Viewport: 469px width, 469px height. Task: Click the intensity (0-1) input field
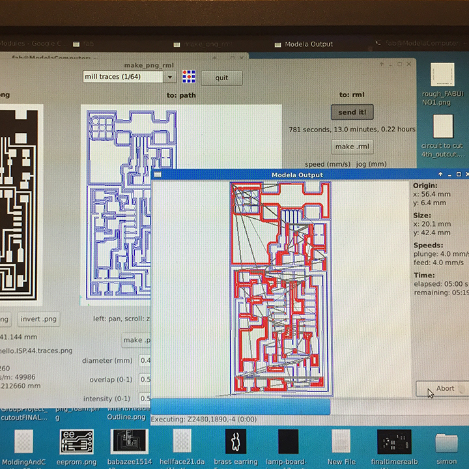point(145,399)
